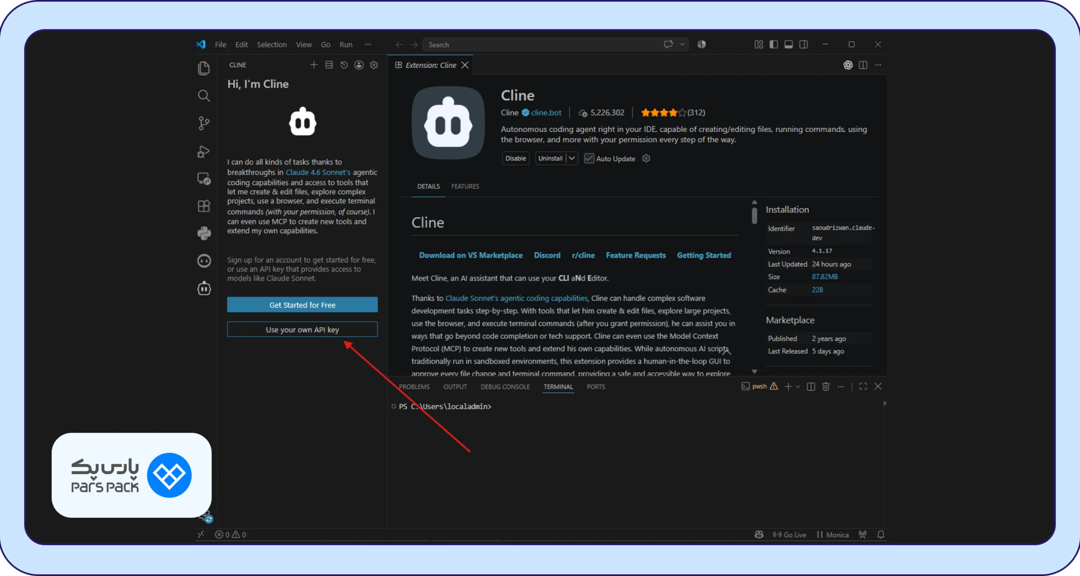
Task: Open the Source Control view
Action: pyautogui.click(x=204, y=123)
